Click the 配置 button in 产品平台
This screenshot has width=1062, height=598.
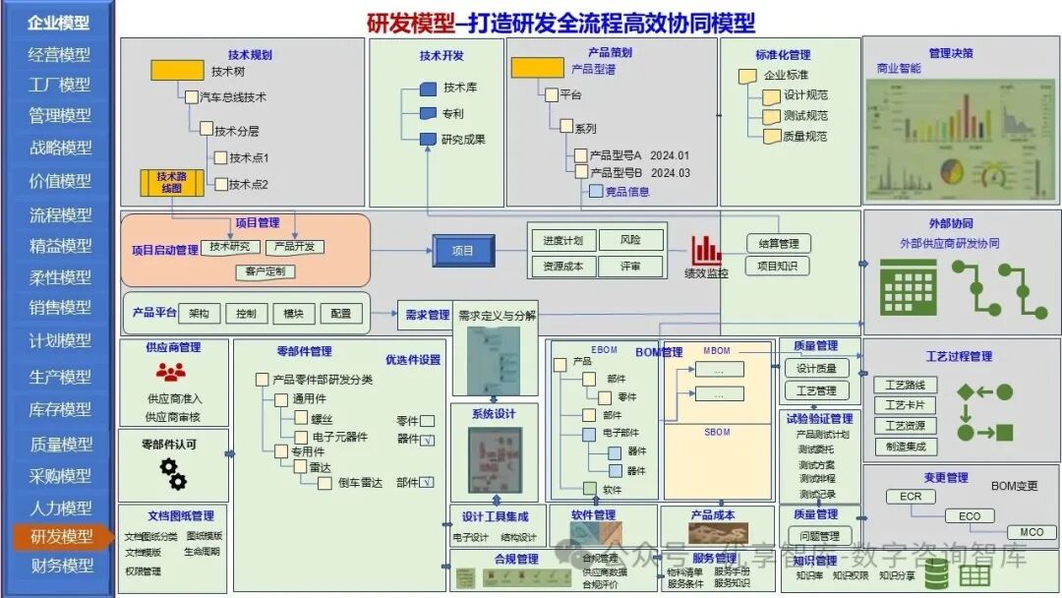pos(341,314)
